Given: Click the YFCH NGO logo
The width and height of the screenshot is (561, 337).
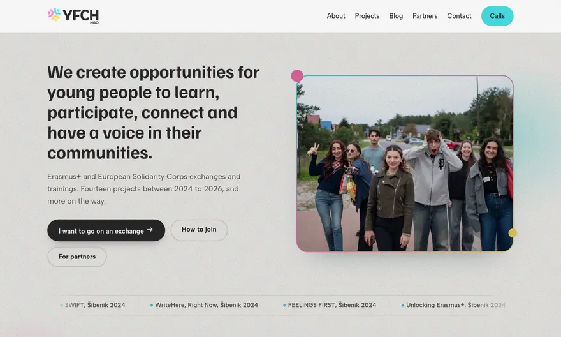Looking at the screenshot, I should tap(73, 16).
